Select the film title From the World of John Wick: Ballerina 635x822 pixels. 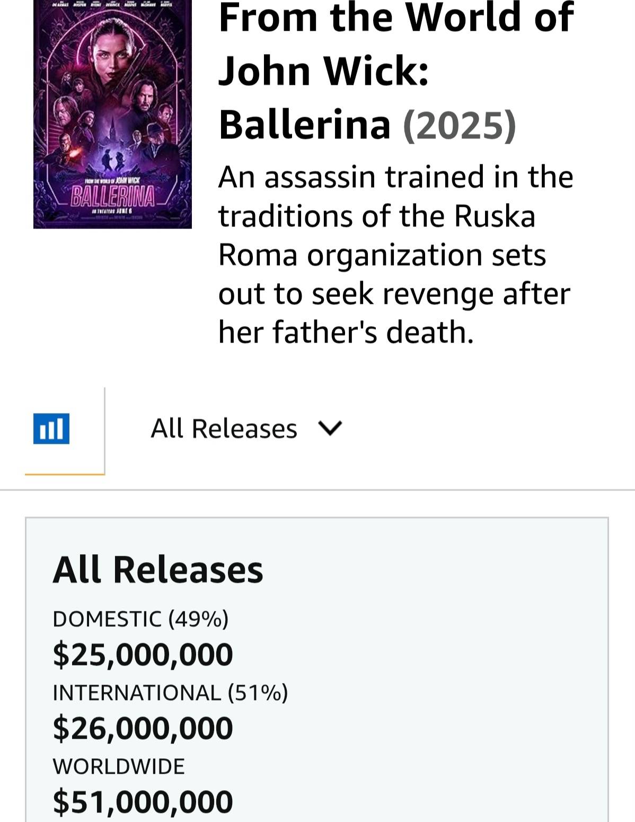[x=396, y=71]
